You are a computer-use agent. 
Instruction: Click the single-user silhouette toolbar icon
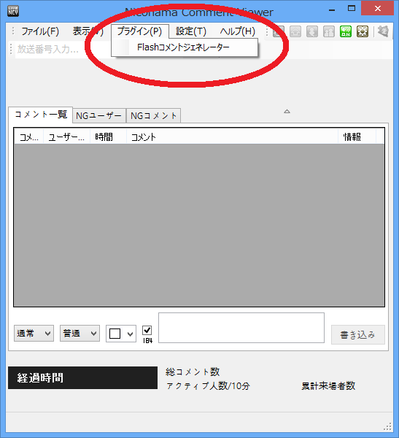(x=312, y=31)
